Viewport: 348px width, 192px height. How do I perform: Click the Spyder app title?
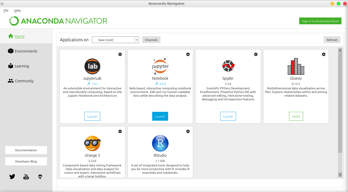click(228, 78)
